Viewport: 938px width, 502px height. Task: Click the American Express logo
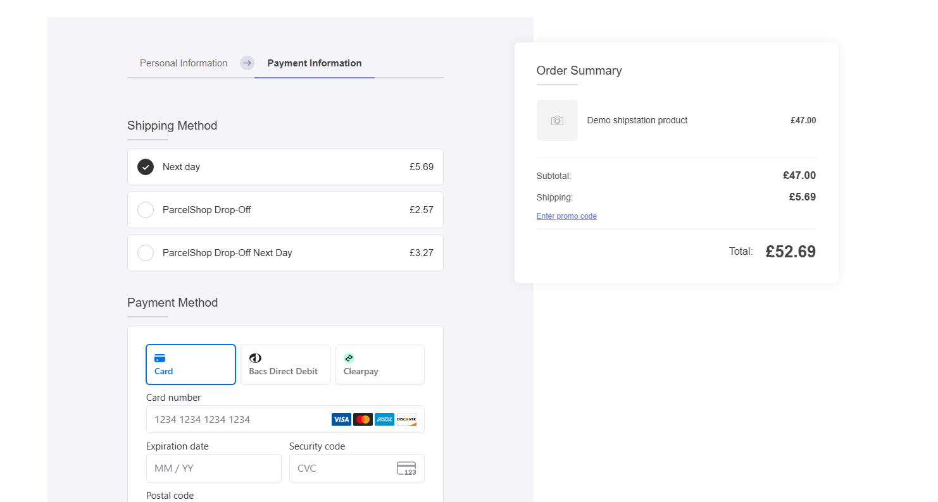coord(384,419)
